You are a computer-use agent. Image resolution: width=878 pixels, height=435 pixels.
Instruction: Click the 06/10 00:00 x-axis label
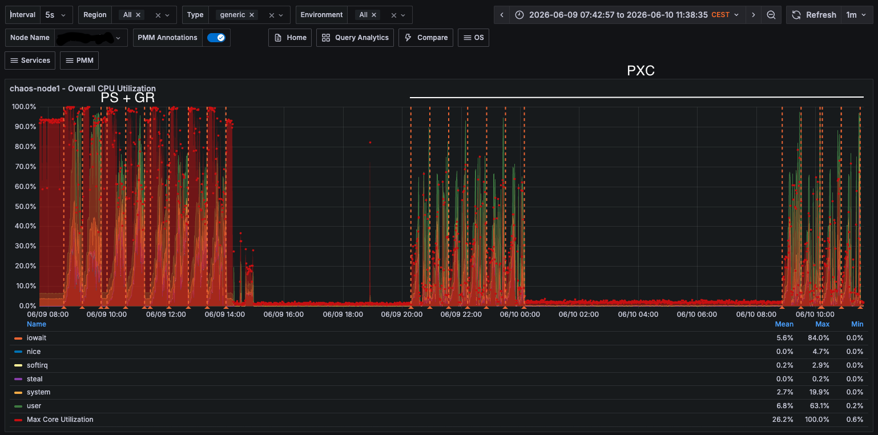519,315
